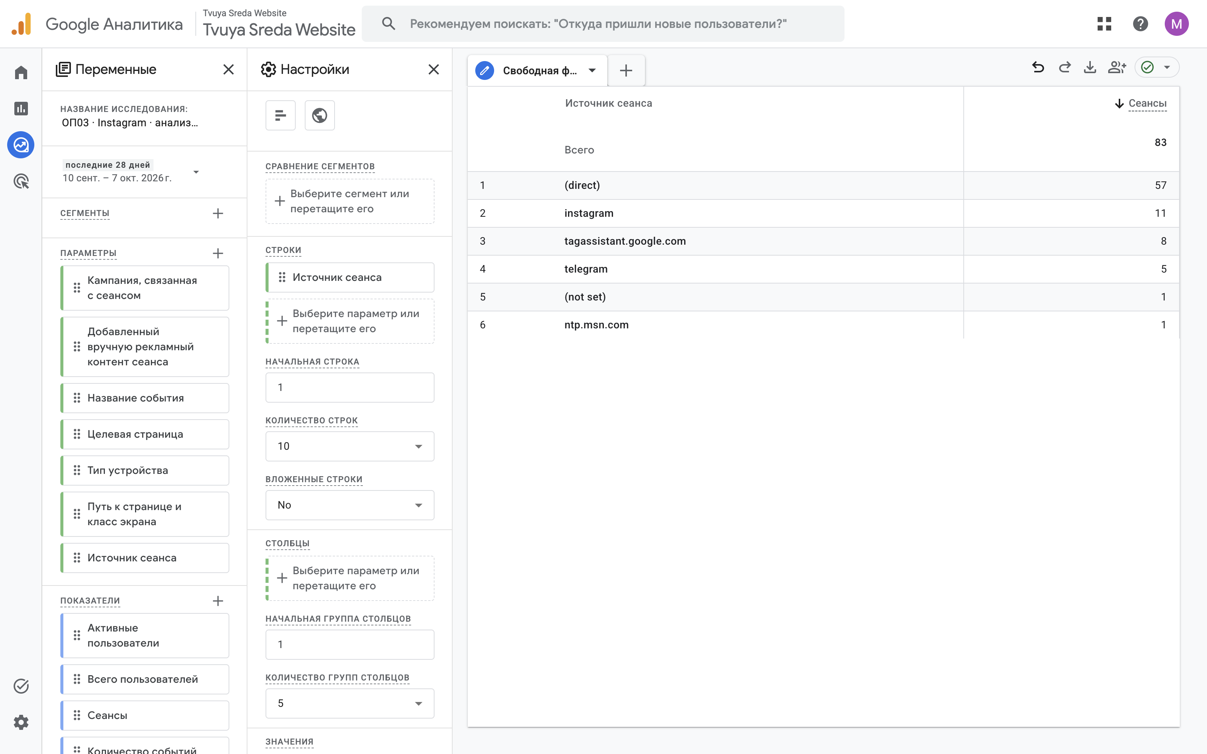This screenshot has width=1207, height=754.
Task: Focus the Начальная группа столбцов input
Action: point(350,644)
